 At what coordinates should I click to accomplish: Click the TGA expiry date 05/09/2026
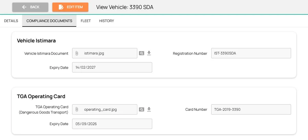point(112,124)
